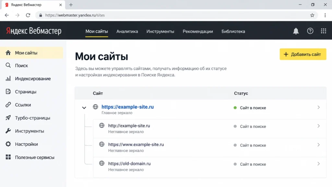This screenshot has height=187, width=332.
Task: Open the https://old-domain.ru mirror link
Action: (x=129, y=164)
